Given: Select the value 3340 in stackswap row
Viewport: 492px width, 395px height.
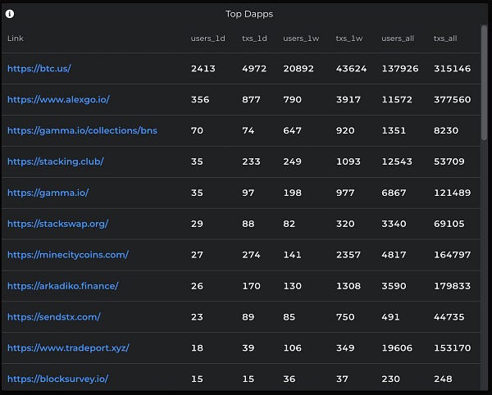Looking at the screenshot, I should [394, 224].
